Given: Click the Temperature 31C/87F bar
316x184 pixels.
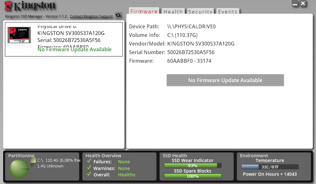Looking at the screenshot, I should point(270,167).
